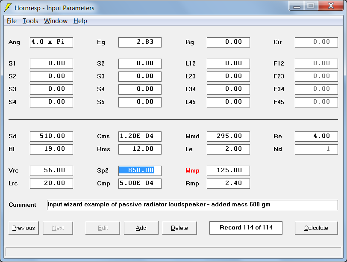
Task: Open the Help menu
Action: [x=80, y=21]
